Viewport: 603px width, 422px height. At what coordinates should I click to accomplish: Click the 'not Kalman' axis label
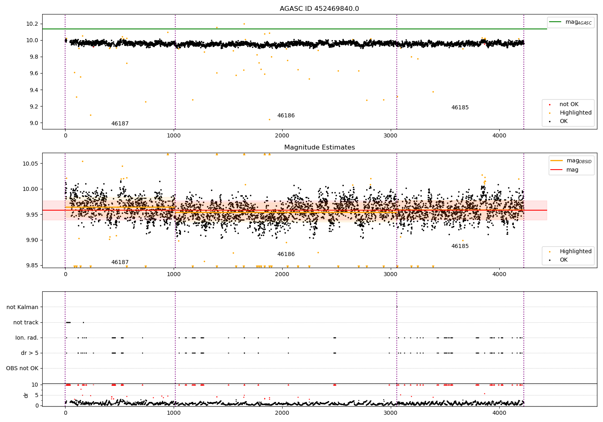[x=23, y=307]
